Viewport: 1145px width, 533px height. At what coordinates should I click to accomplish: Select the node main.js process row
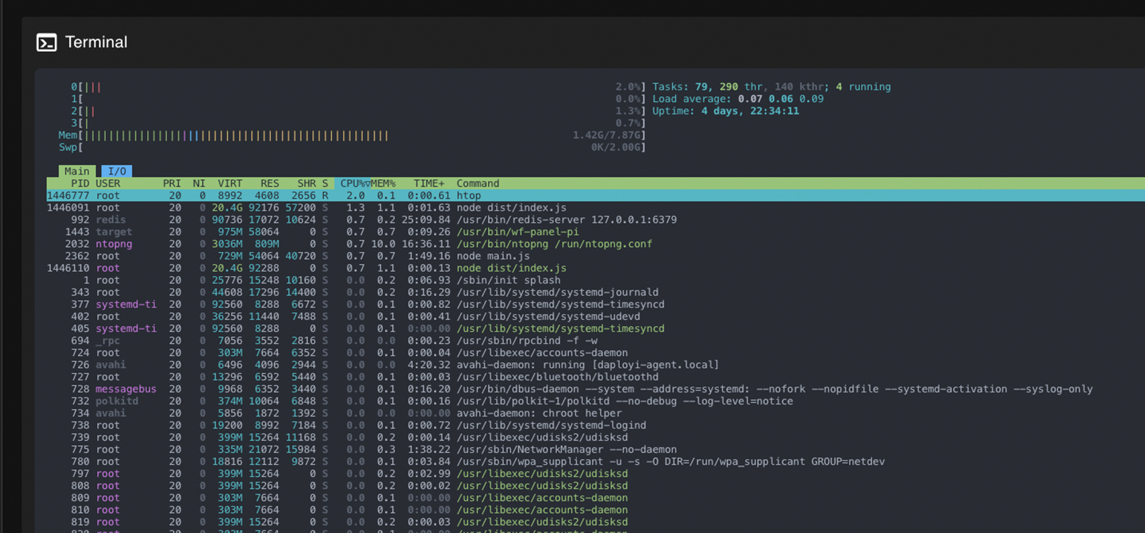[x=595, y=256]
